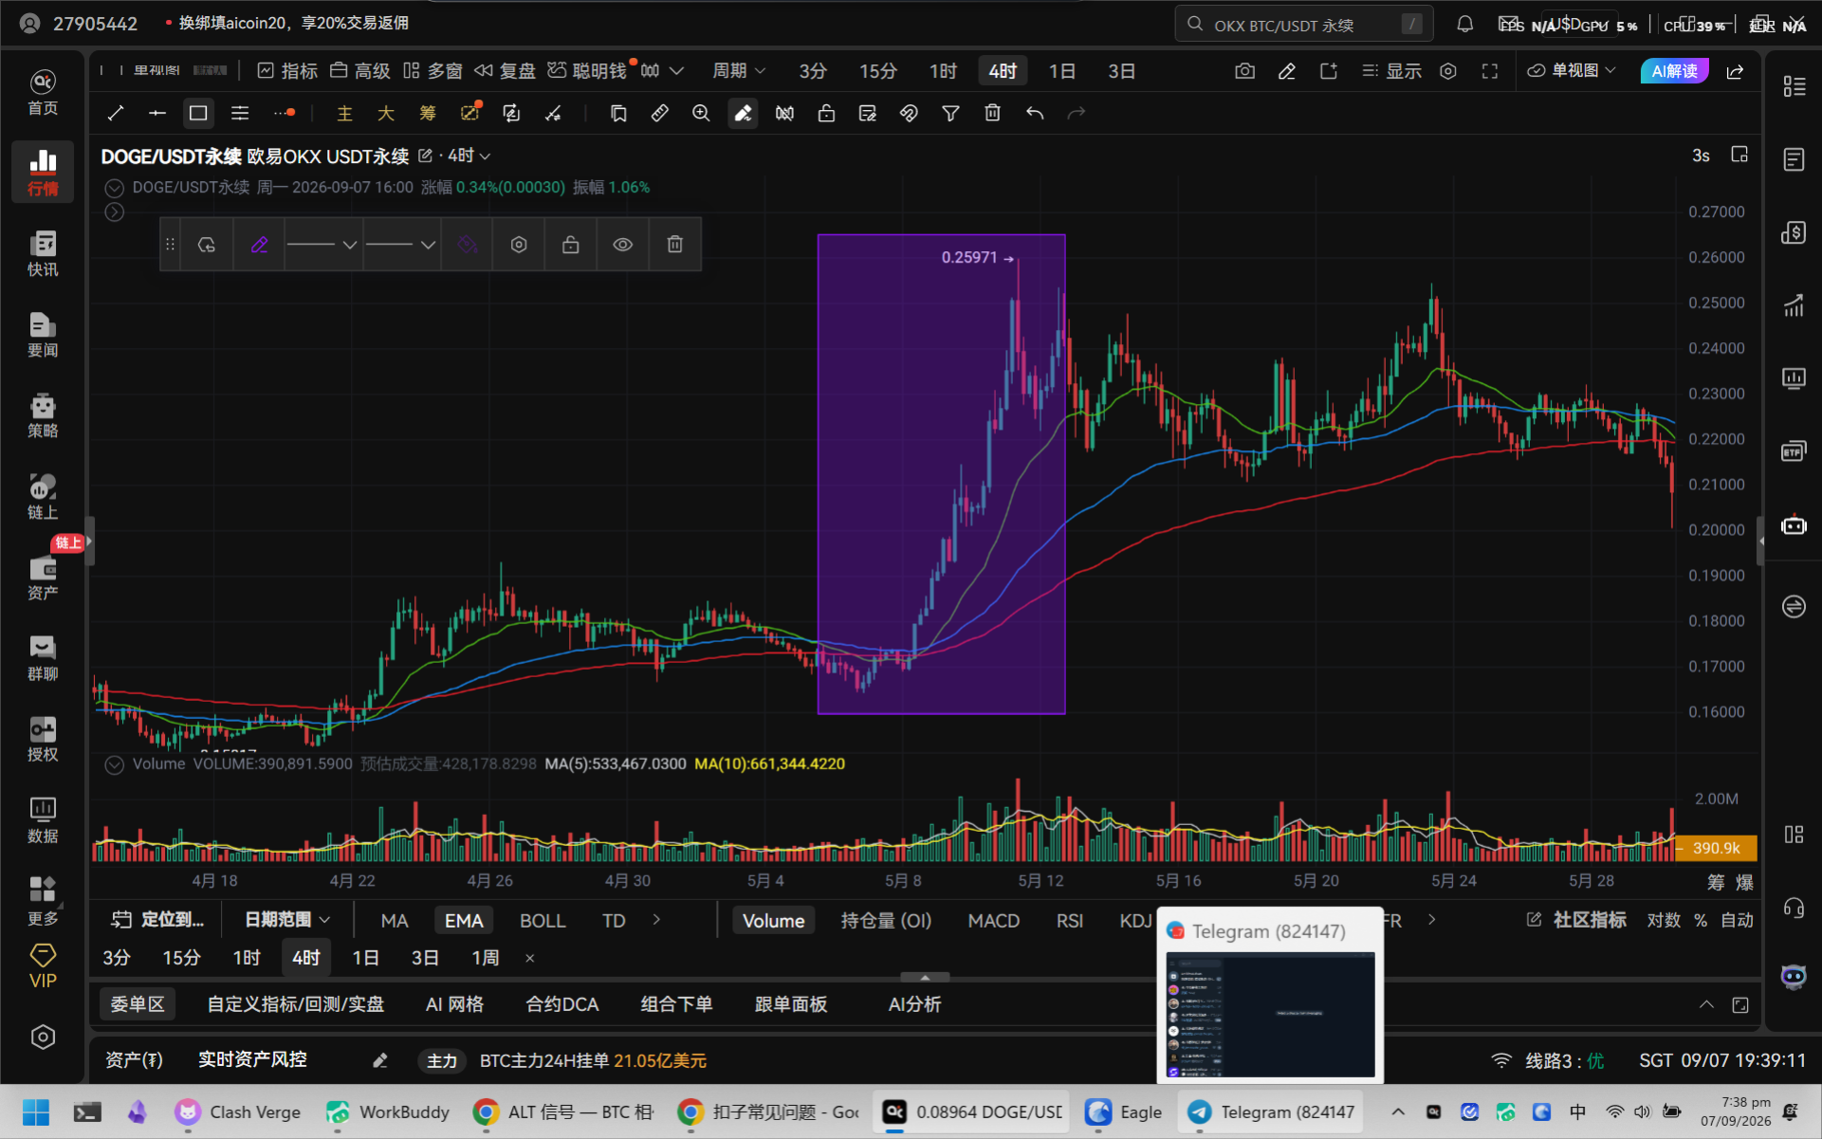Undo the last drawing action
The image size is (1822, 1139).
(x=1034, y=113)
